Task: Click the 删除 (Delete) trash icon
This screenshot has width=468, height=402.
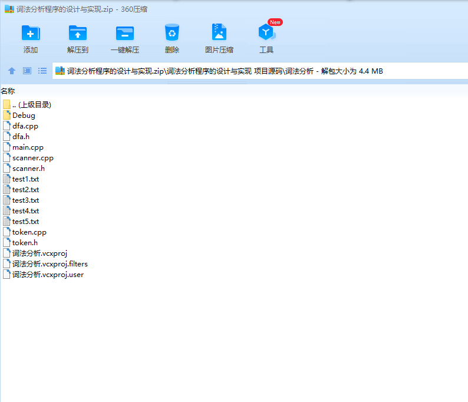Action: pos(172,32)
